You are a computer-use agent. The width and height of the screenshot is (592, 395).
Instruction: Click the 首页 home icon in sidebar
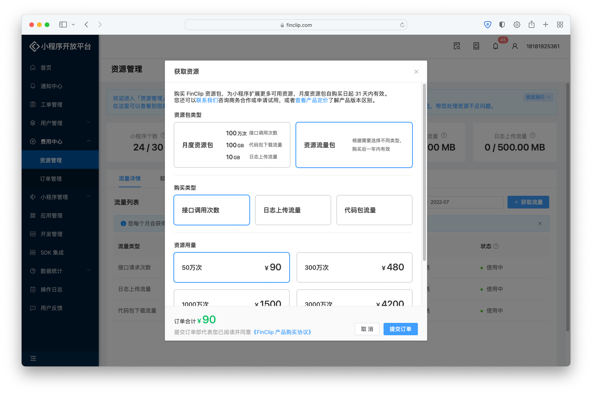33,67
